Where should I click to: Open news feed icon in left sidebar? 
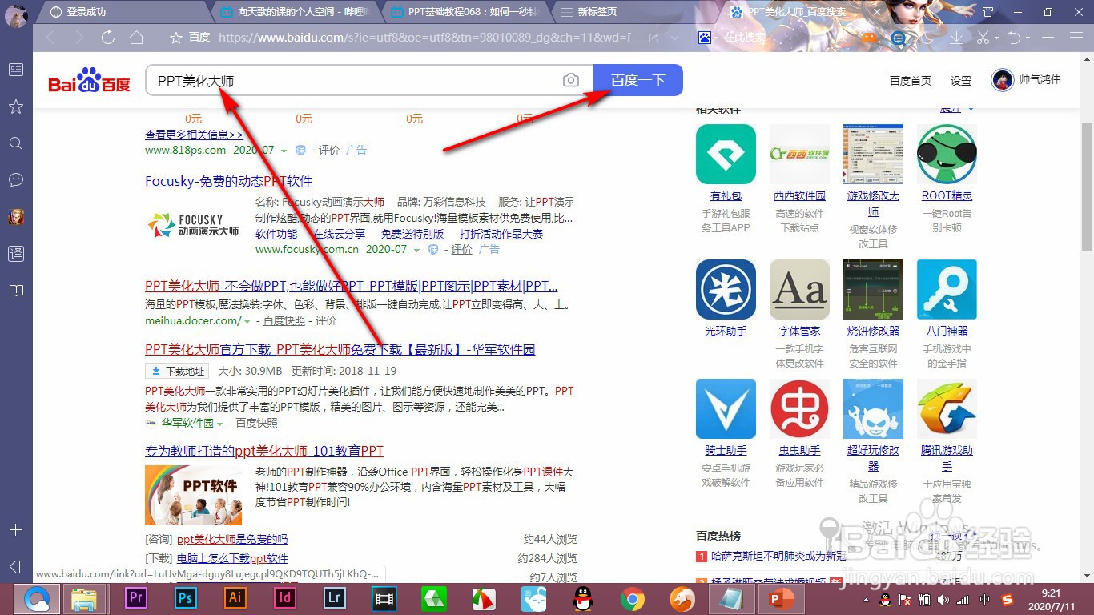(x=15, y=70)
